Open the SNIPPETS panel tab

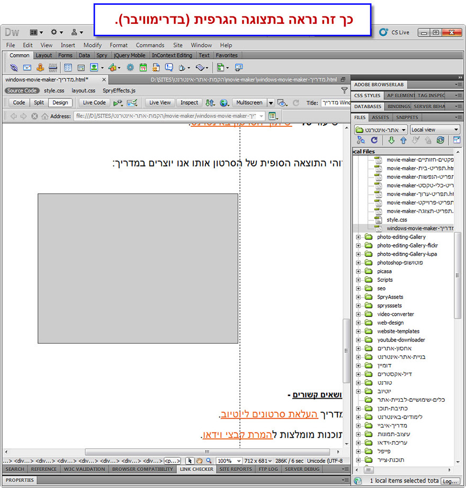407,117
